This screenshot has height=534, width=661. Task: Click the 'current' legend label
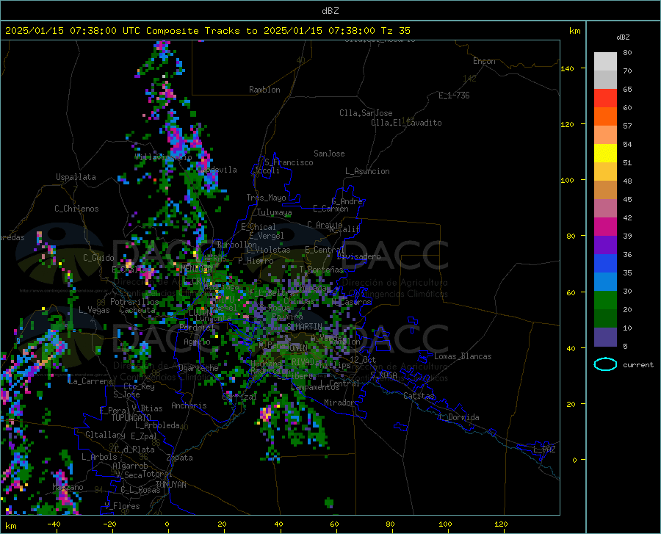[x=638, y=364]
